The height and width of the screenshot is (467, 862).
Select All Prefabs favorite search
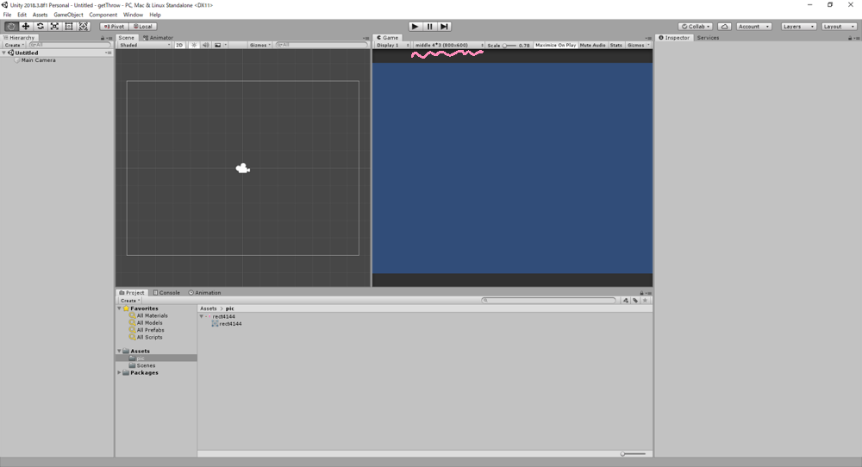coord(147,330)
